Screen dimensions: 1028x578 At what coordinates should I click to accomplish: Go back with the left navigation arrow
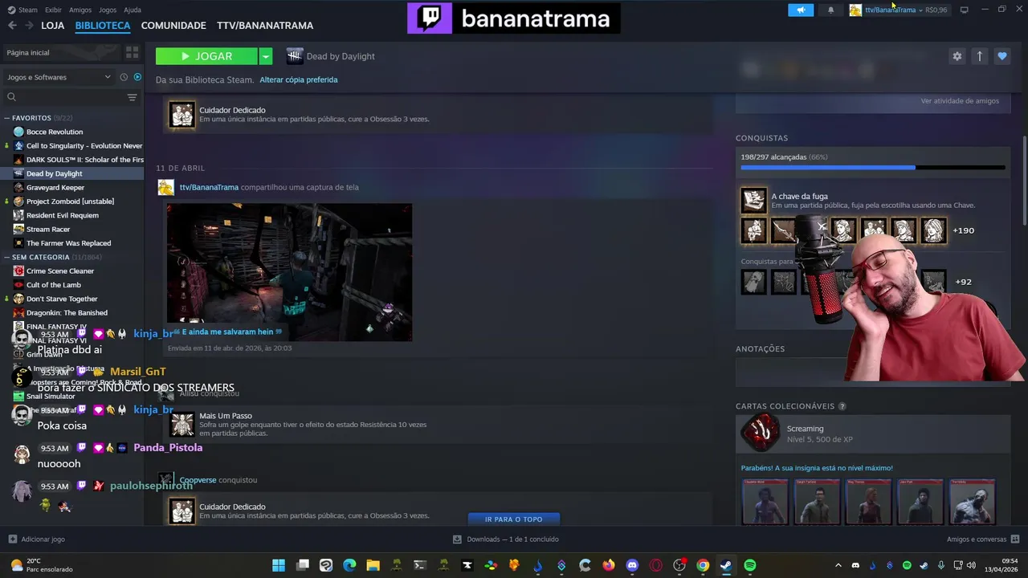coord(12,26)
